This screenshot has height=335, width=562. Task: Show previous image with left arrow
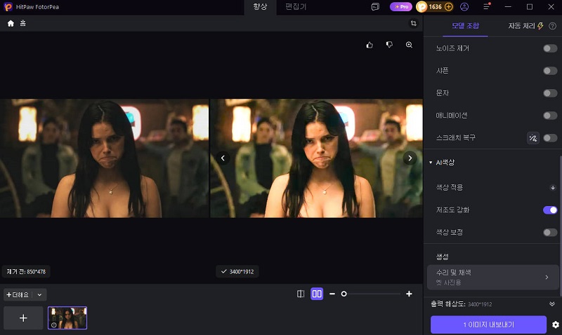pyautogui.click(x=223, y=158)
